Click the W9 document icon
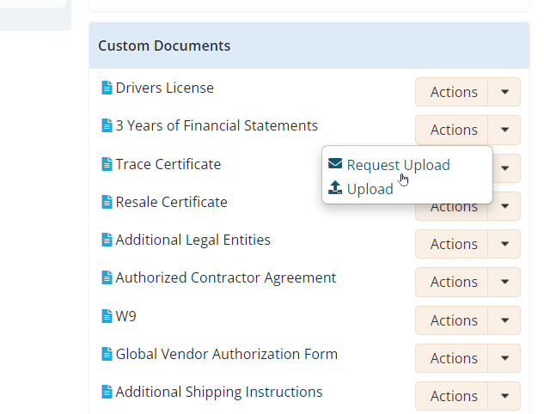Viewport: 544px width, 414px height. [107, 316]
